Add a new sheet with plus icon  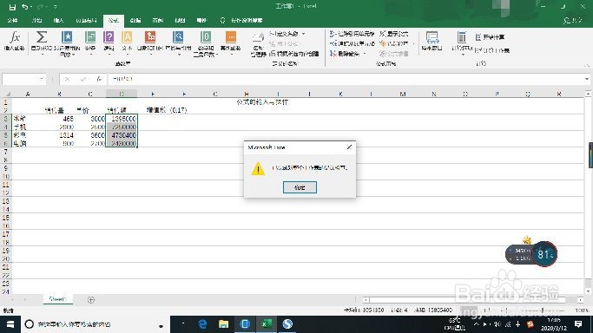click(91, 300)
